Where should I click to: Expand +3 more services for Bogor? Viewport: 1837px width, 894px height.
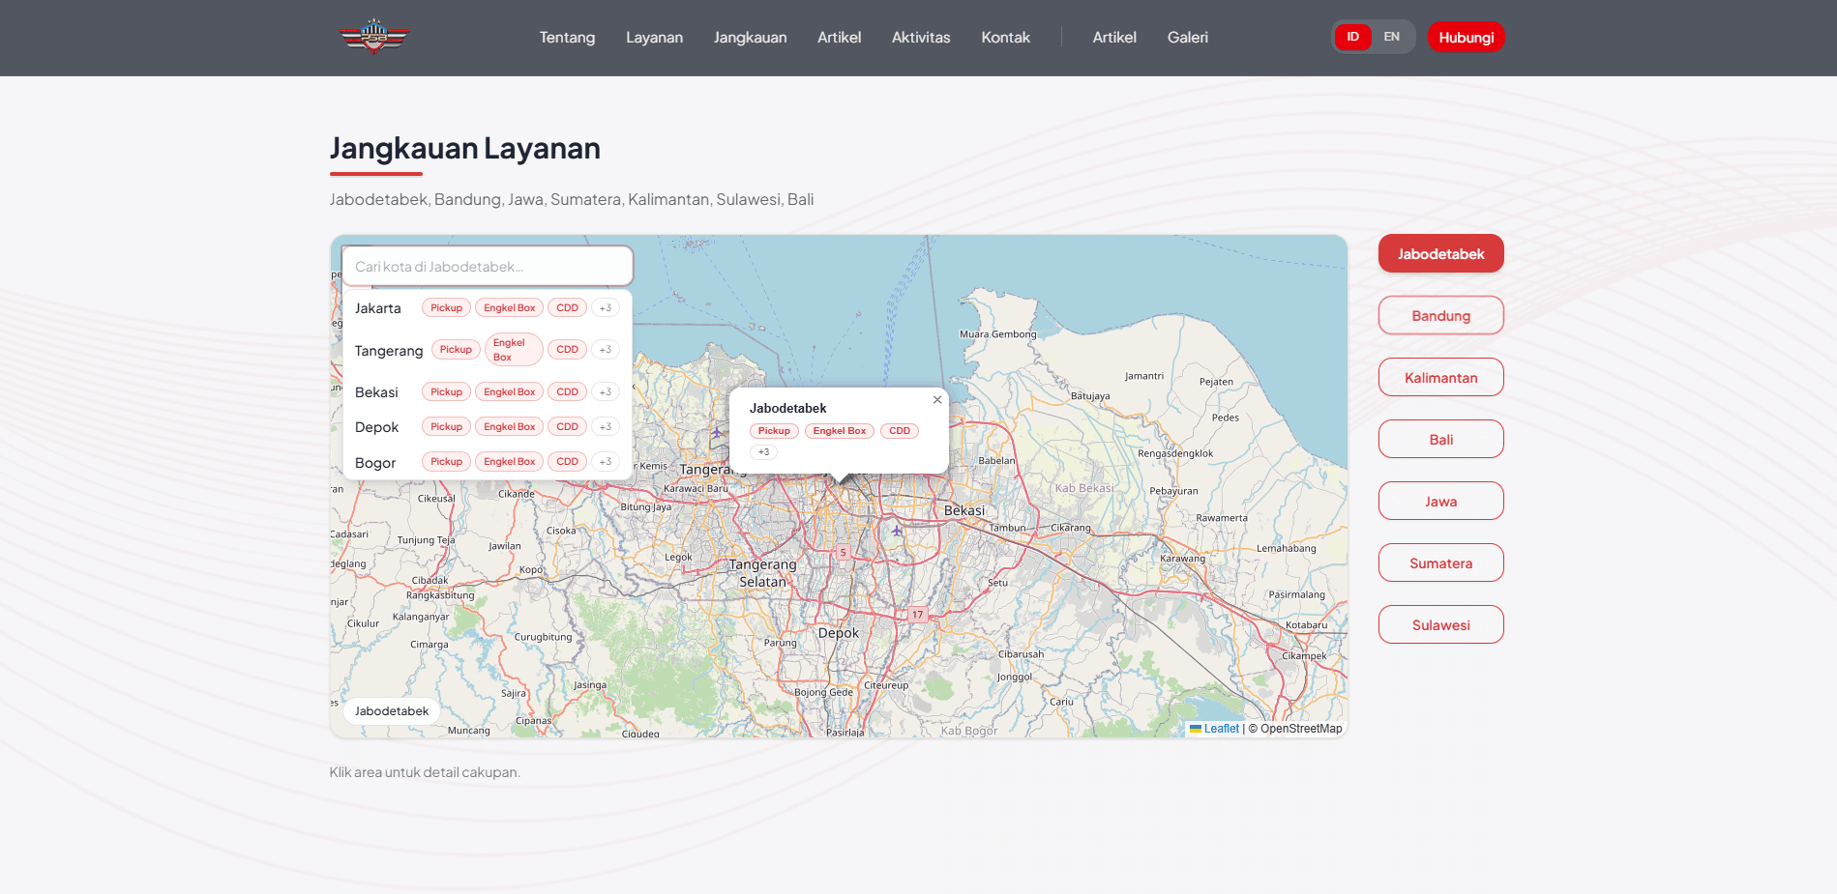coord(606,462)
